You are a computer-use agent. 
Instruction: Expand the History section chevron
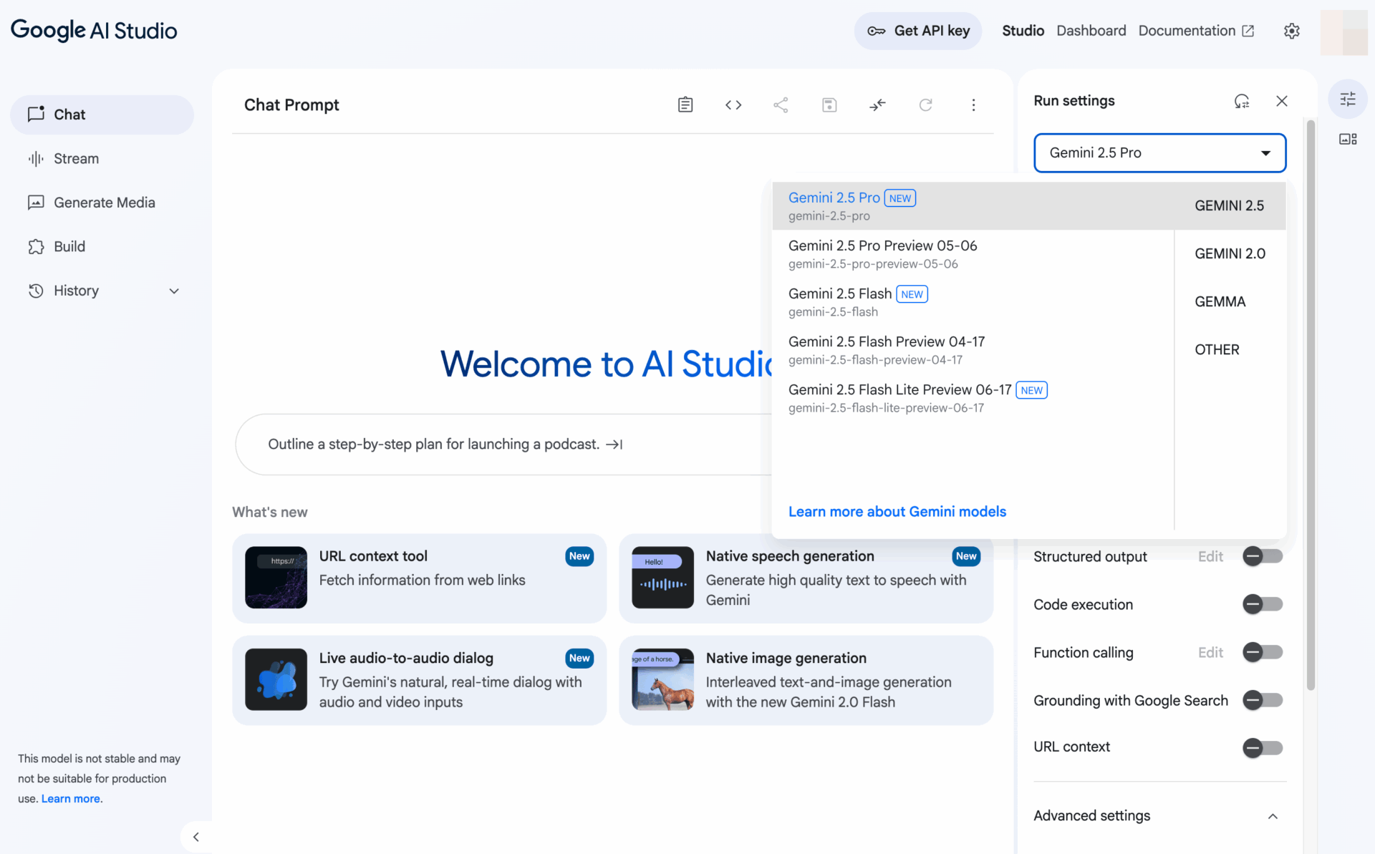click(174, 291)
